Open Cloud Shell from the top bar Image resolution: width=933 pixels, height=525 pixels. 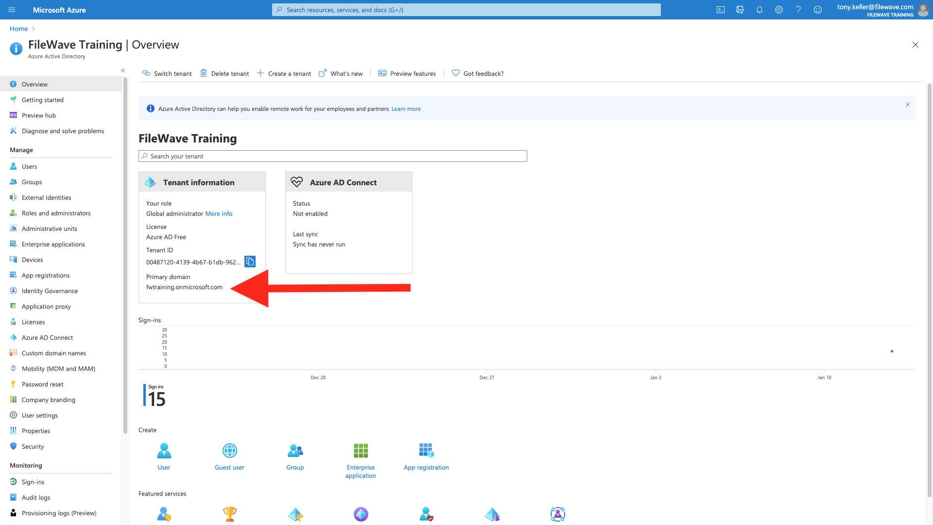pos(721,10)
